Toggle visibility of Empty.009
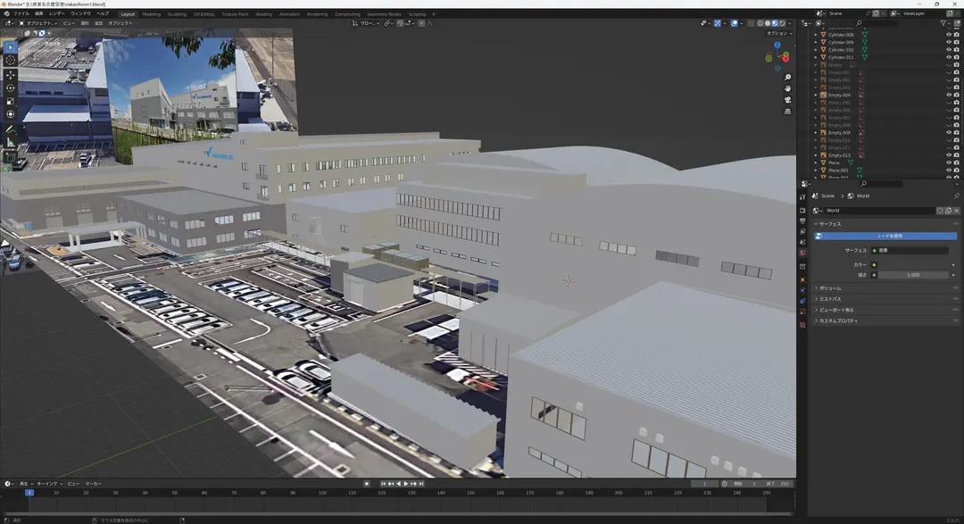The height and width of the screenshot is (524, 964). coord(949,133)
